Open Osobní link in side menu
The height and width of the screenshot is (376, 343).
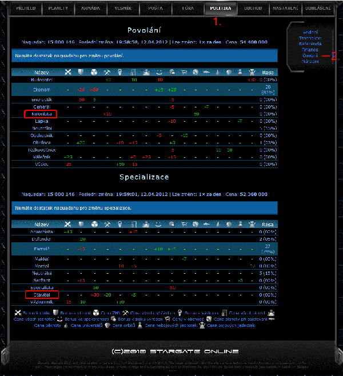coord(310,55)
